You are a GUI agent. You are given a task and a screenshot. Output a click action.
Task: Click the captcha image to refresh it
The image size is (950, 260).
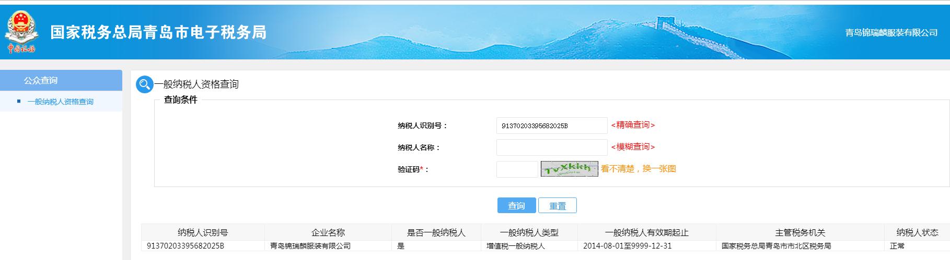click(569, 169)
